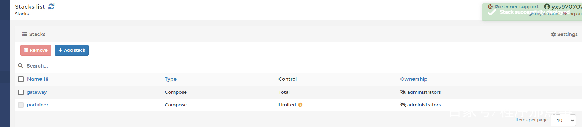Click the portainer row's hidden-eye ownership icon
This screenshot has height=127, width=582.
point(403,105)
